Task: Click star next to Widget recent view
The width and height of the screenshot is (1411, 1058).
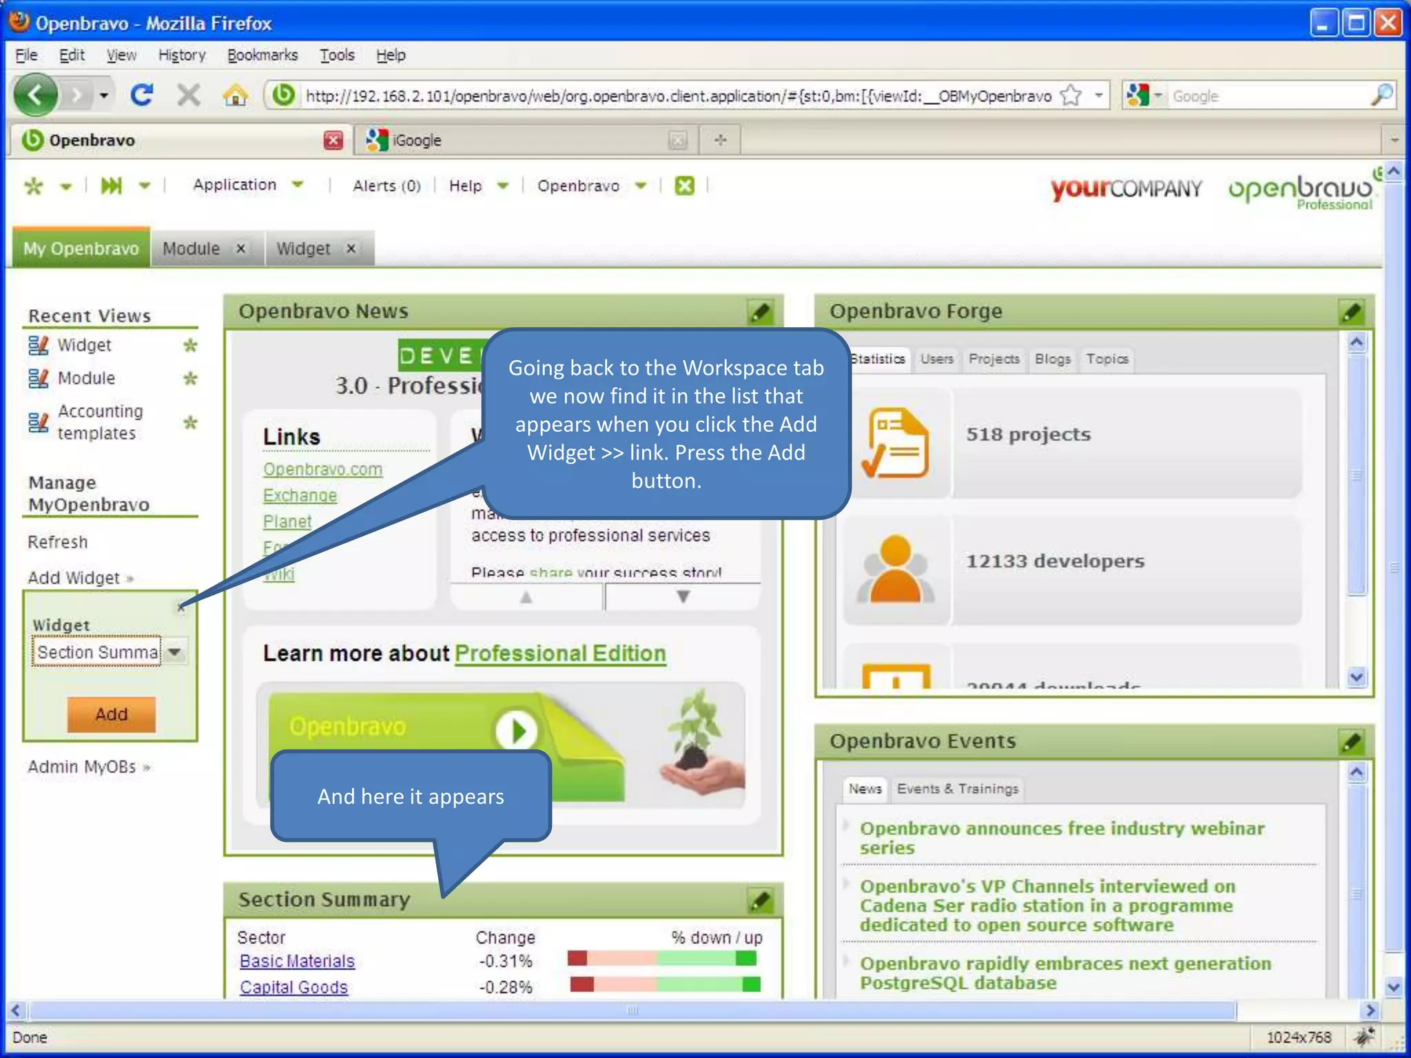Action: 190,345
